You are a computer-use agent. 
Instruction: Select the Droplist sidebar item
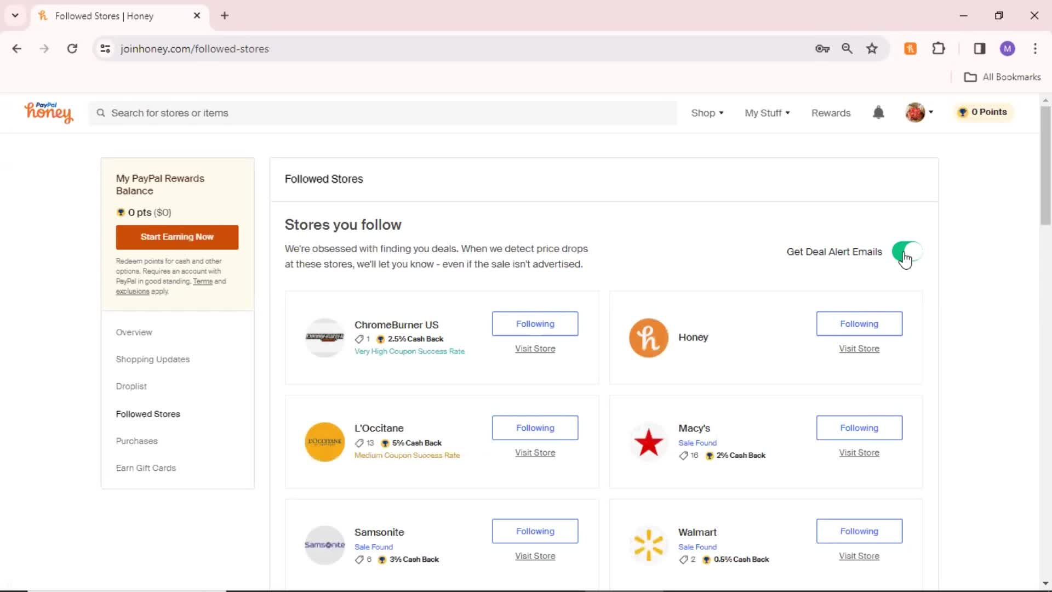(131, 385)
